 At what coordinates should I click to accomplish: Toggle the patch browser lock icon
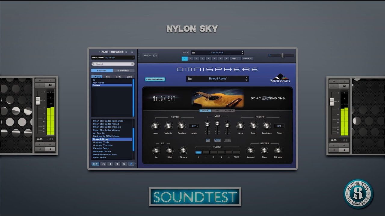click(x=132, y=52)
